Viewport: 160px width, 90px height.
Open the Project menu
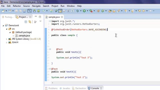pos(55,6)
